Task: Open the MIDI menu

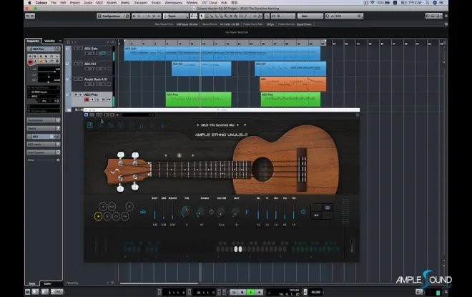Action: pyautogui.click(x=99, y=3)
